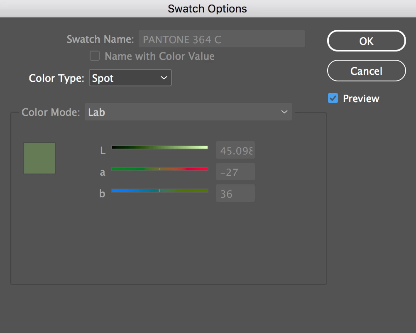Open the Color Mode Lab dropdown
Viewport: 416px width, 333px height.
[x=188, y=112]
